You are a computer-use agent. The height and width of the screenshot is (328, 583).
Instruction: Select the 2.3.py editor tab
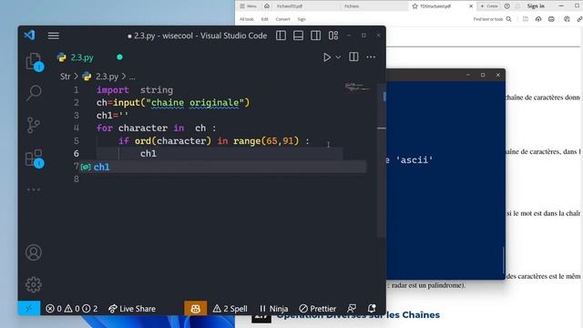(82, 57)
